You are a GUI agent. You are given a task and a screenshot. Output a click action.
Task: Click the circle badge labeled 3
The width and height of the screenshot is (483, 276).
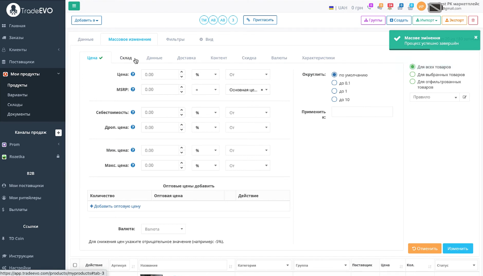233,20
